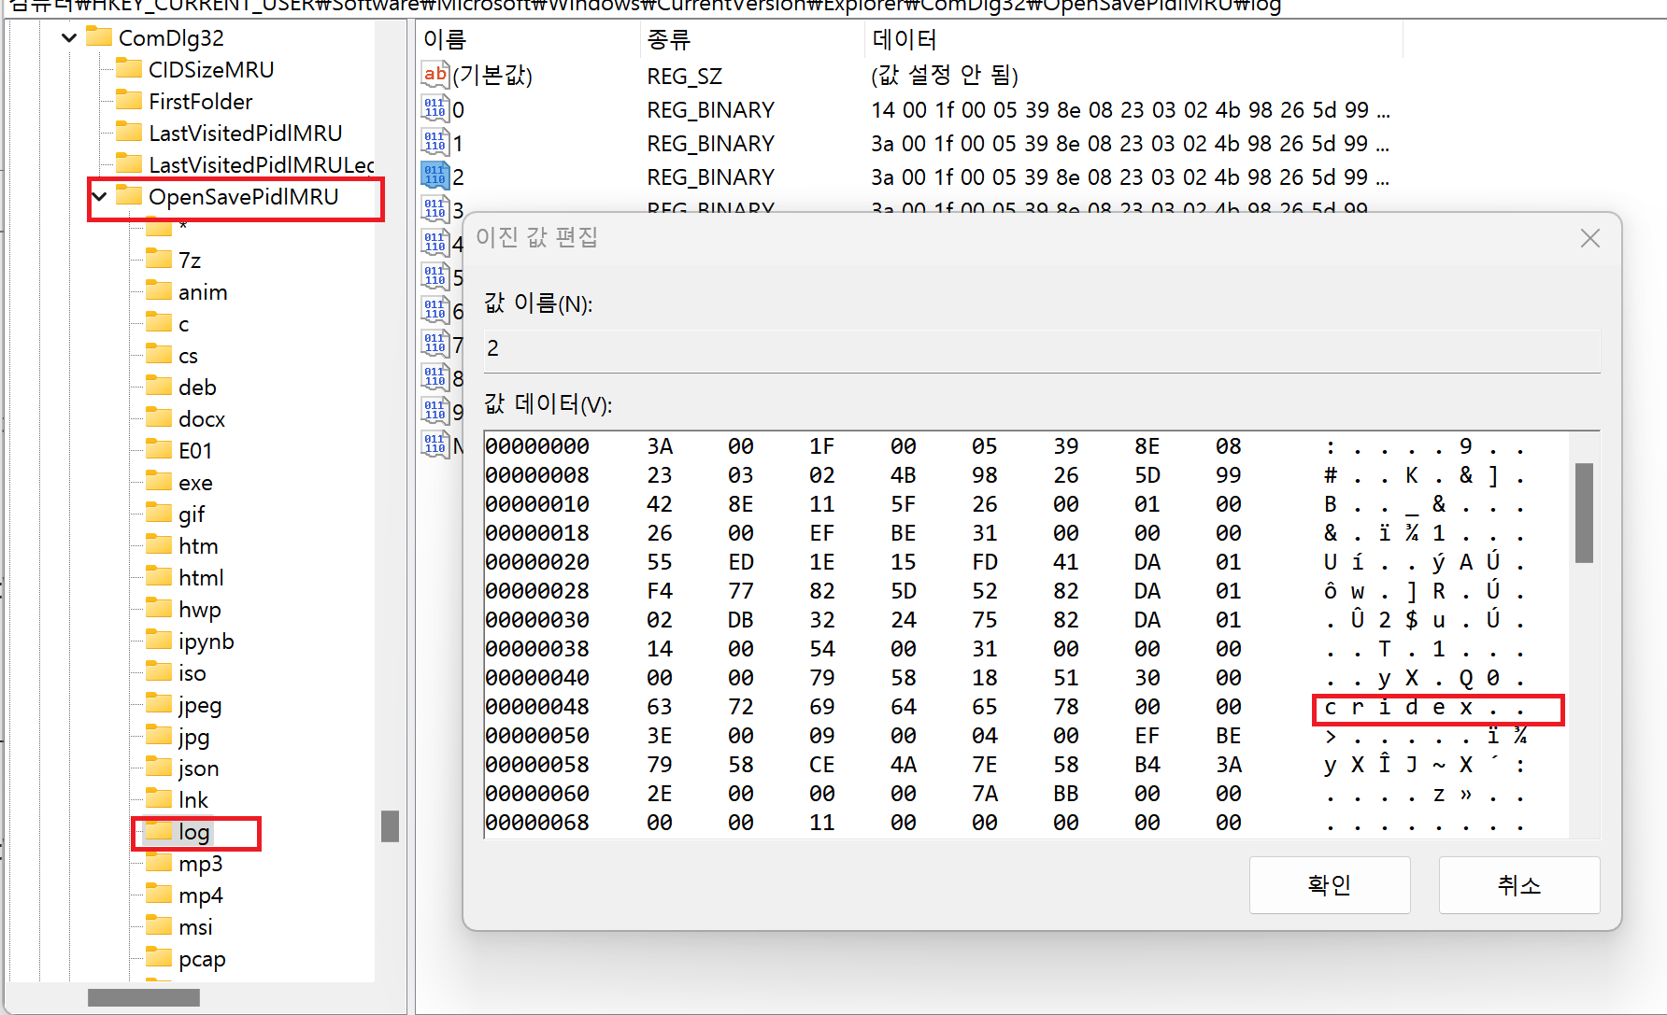1667x1015 pixels.
Task: Select the mp3 folder icon
Action: pyautogui.click(x=160, y=863)
